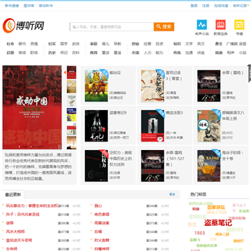Image resolution: width=251 pixels, height=251 pixels.
Task: Open the 图书馆 top link
Action: click(29, 6)
